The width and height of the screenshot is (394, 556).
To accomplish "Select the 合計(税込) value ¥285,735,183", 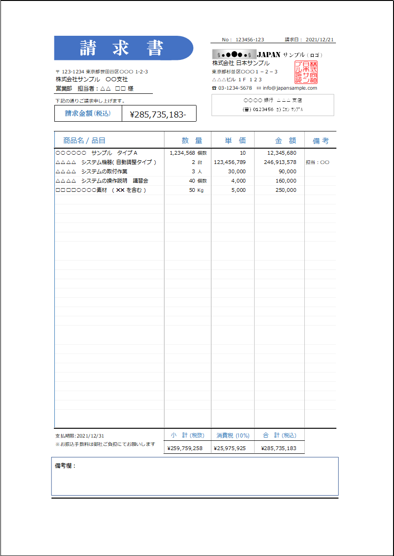I will 281,448.
